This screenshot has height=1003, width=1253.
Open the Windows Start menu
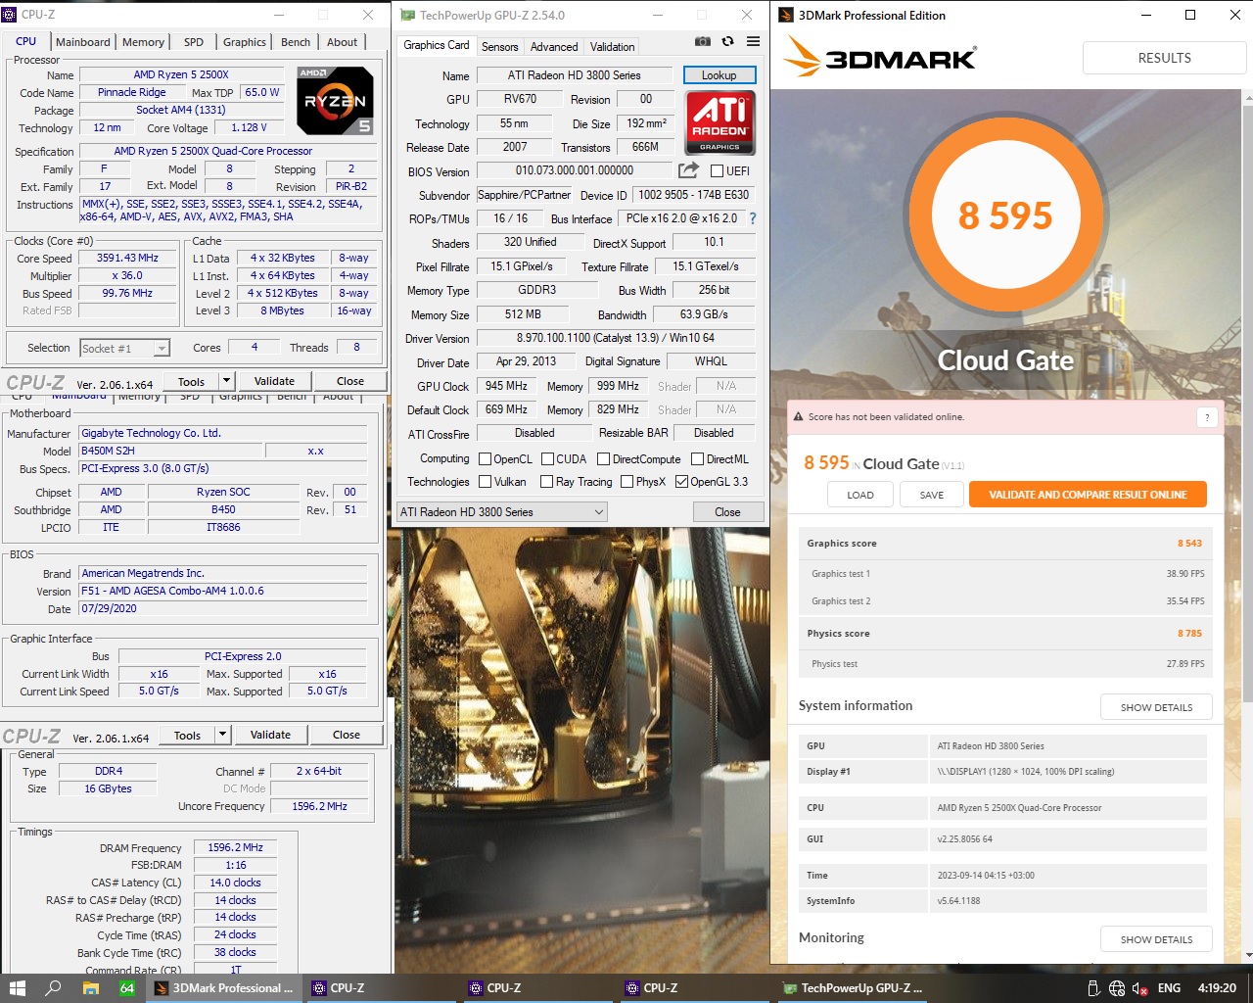click(17, 988)
